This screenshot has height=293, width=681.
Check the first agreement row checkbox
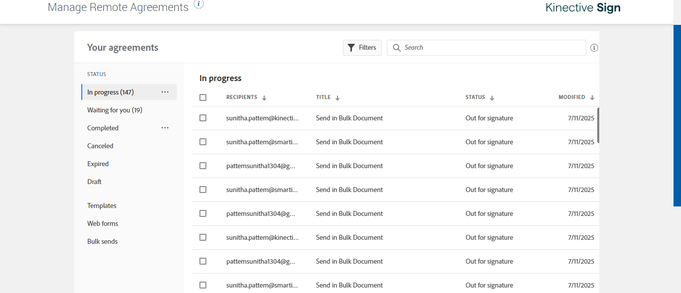pos(203,118)
